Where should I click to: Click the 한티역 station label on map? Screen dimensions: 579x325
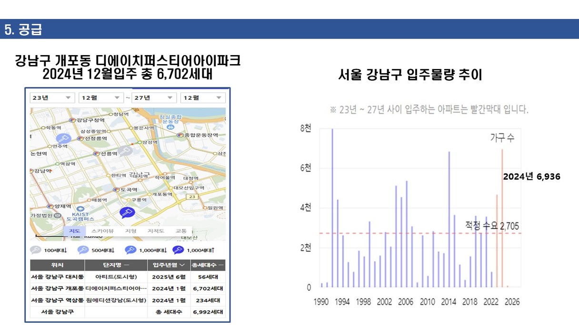[x=118, y=176]
